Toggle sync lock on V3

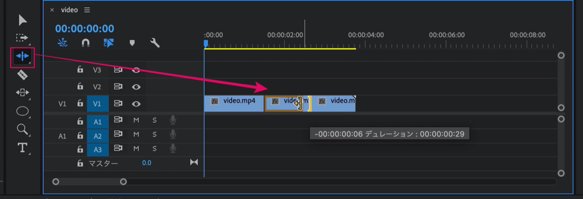click(118, 70)
